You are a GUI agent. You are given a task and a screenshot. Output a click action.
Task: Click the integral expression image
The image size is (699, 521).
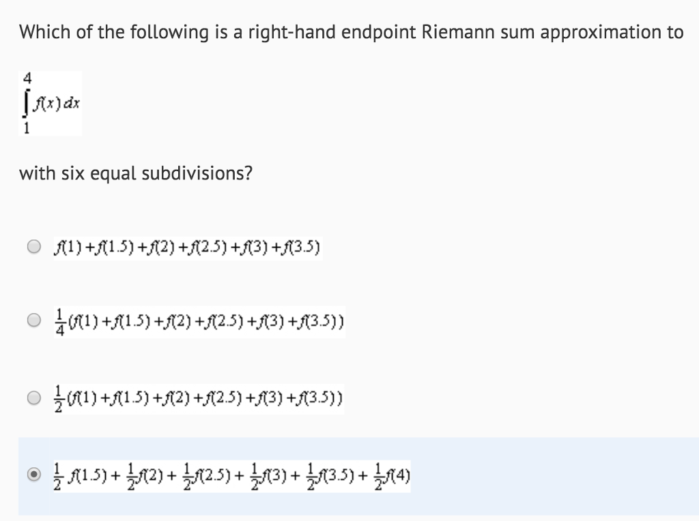[50, 104]
